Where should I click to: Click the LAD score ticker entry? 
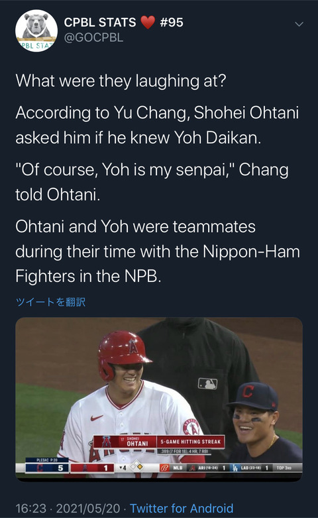[x=251, y=468]
